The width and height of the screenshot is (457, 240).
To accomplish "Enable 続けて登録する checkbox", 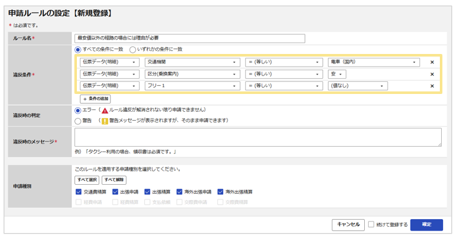I will pyautogui.click(x=371, y=224).
